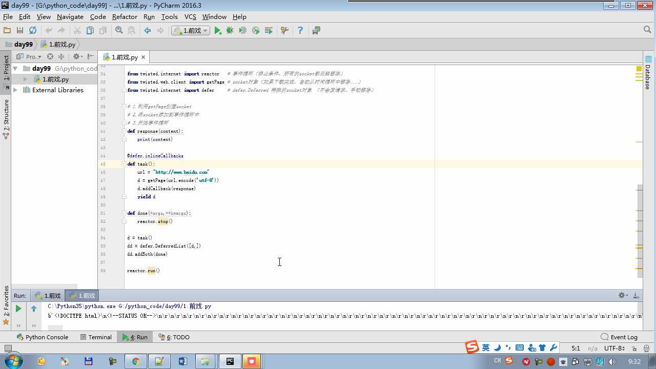Rerun script using the Run panel play button
This screenshot has width=656, height=369.
(18, 309)
